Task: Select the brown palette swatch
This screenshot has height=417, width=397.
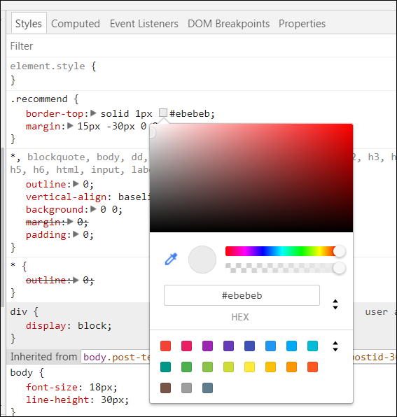Action: coord(165,388)
